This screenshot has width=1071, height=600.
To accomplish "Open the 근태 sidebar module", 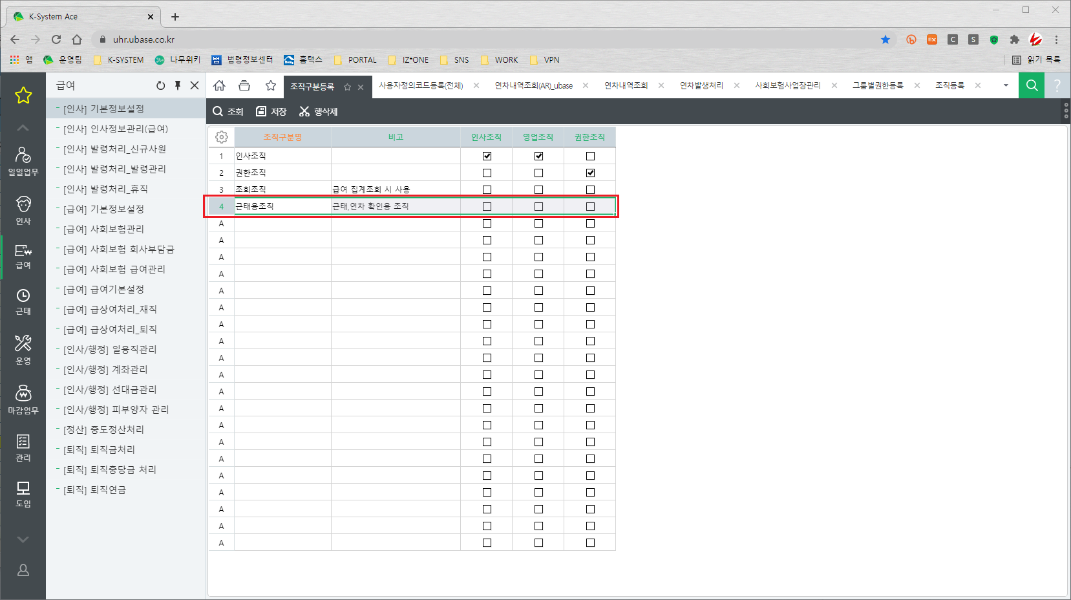I will [23, 302].
